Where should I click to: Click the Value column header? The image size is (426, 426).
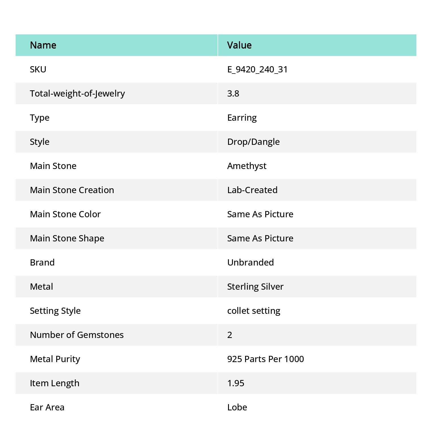239,45
